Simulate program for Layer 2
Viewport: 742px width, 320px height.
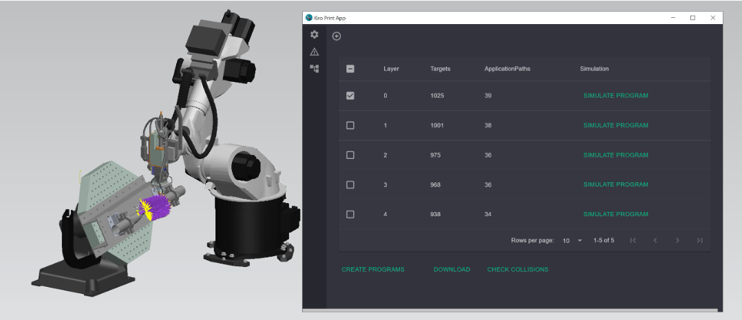[x=615, y=155]
